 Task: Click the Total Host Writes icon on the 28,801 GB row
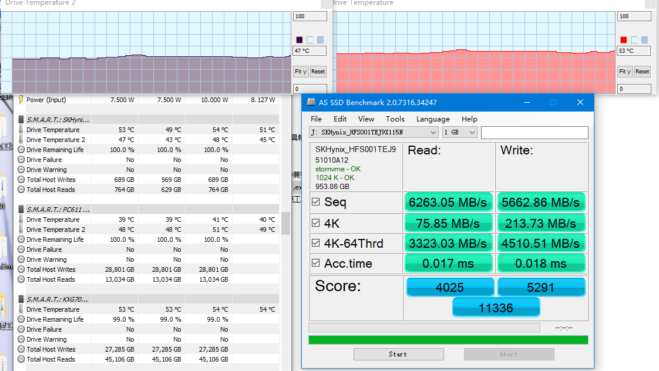point(21,269)
